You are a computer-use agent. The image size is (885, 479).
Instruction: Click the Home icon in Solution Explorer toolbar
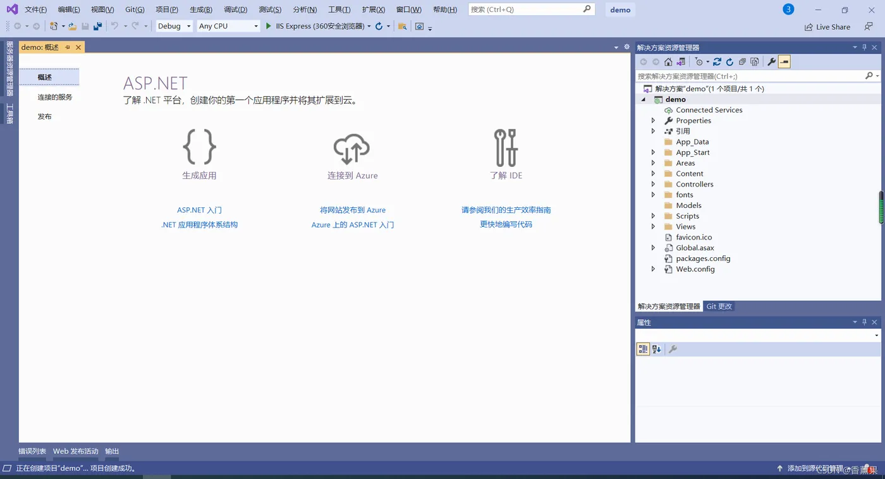click(x=668, y=62)
